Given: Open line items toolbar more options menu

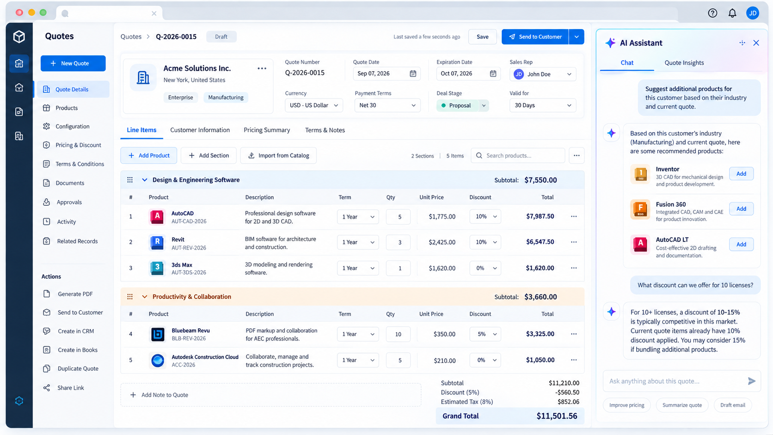Looking at the screenshot, I should pyautogui.click(x=577, y=155).
